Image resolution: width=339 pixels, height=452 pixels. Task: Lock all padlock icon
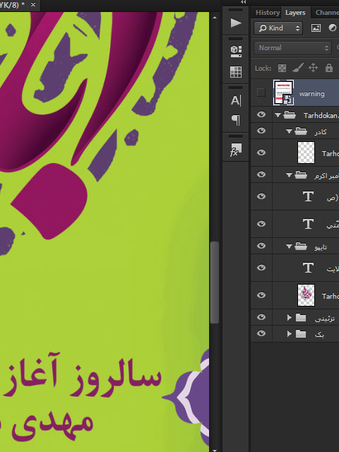click(x=328, y=68)
